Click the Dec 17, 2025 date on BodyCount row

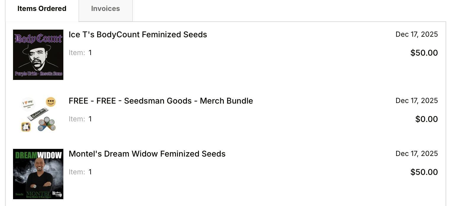pyautogui.click(x=417, y=34)
